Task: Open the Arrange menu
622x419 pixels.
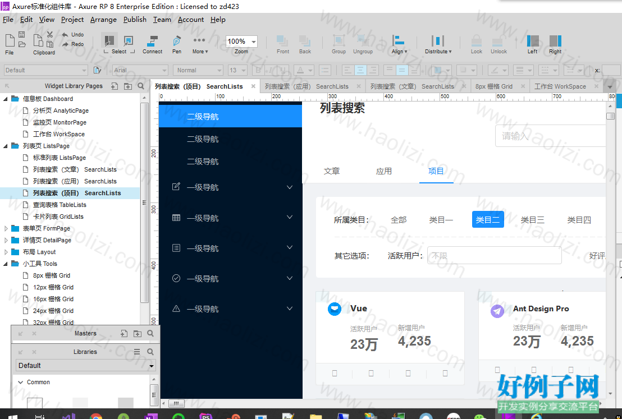Action: pyautogui.click(x=103, y=20)
